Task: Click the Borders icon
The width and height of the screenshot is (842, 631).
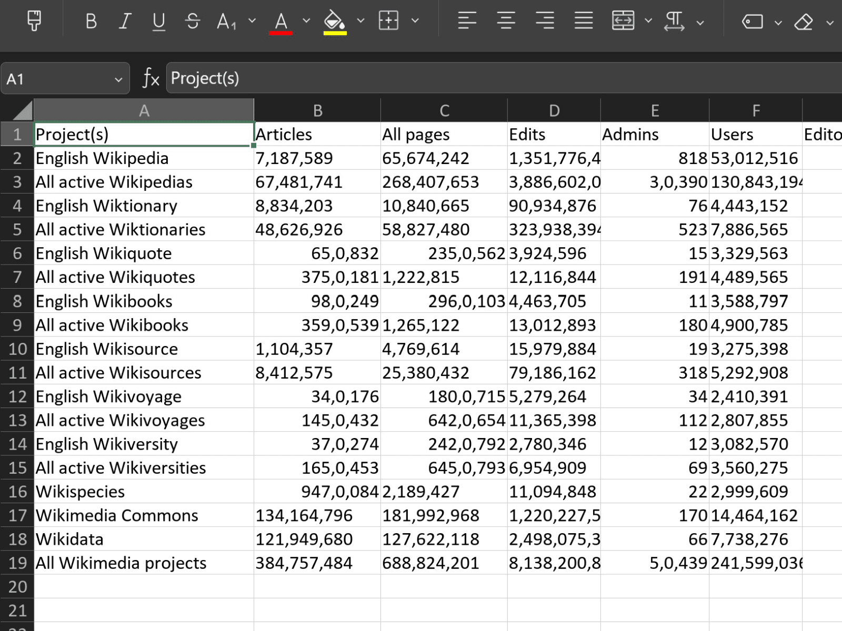Action: 388,21
